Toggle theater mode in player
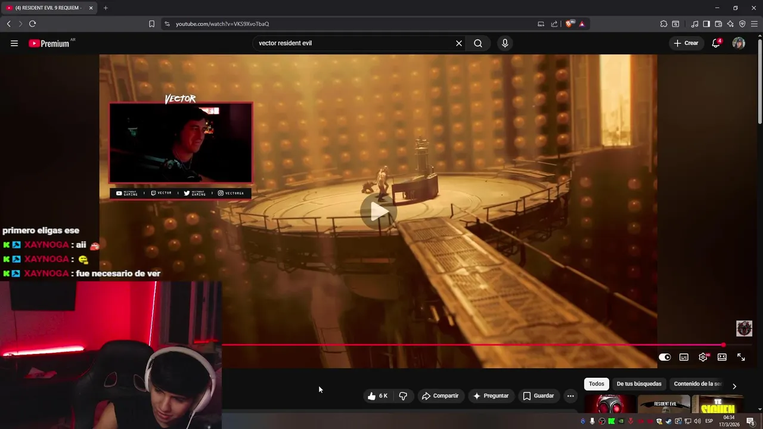This screenshot has width=763, height=429. (722, 357)
